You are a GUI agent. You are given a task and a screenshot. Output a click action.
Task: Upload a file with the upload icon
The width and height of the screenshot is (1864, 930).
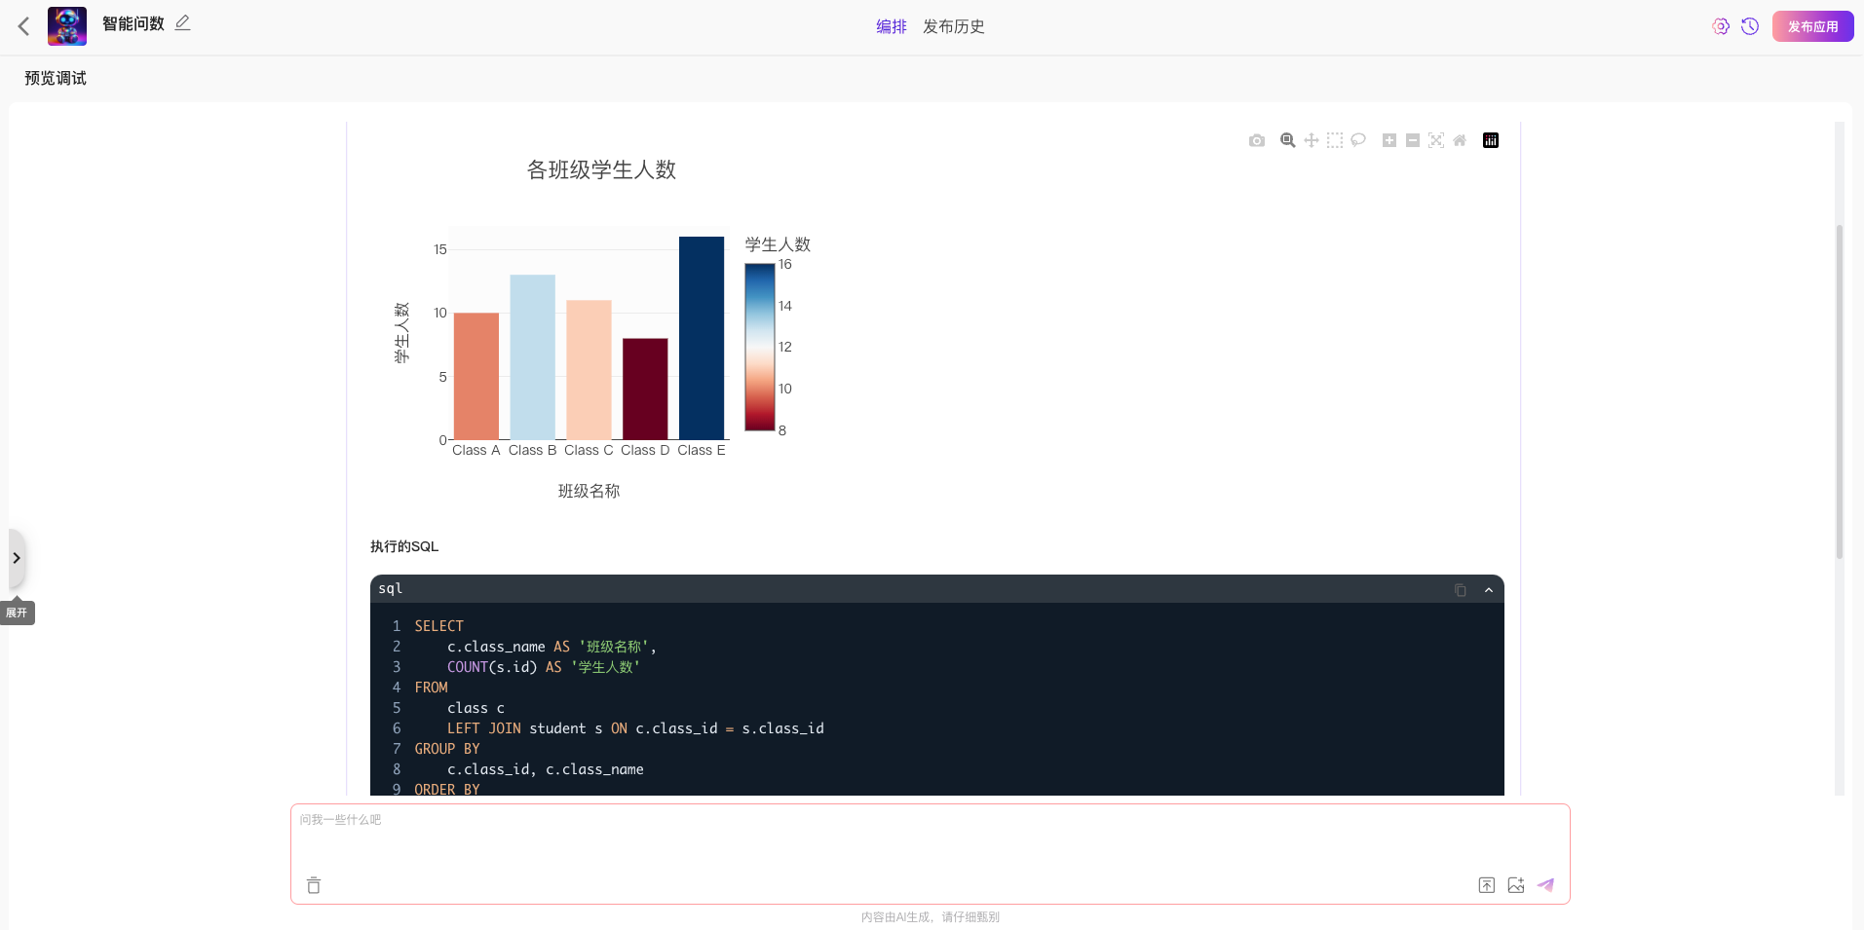click(x=1487, y=885)
